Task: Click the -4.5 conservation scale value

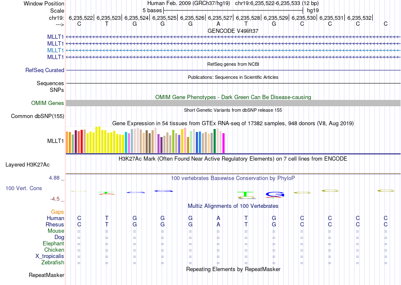Action: pyautogui.click(x=55, y=199)
